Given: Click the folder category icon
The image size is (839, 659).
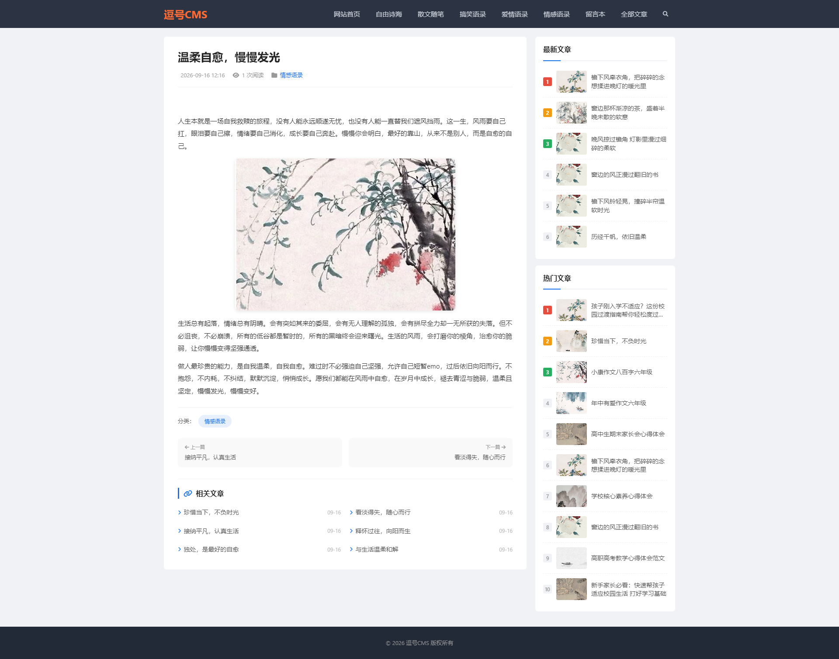Looking at the screenshot, I should pyautogui.click(x=274, y=75).
